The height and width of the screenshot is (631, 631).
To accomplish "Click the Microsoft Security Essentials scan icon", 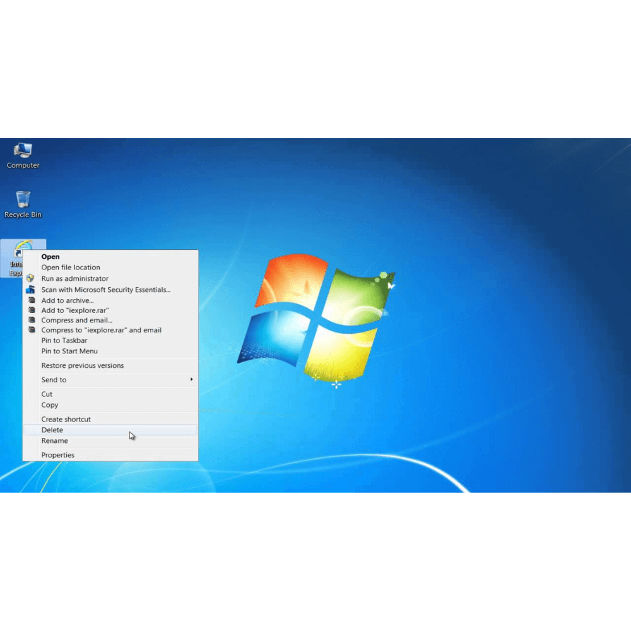I will (30, 290).
